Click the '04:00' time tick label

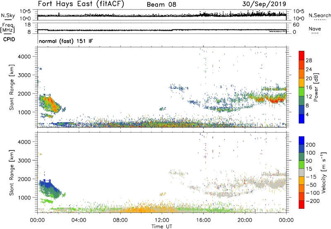(79, 220)
